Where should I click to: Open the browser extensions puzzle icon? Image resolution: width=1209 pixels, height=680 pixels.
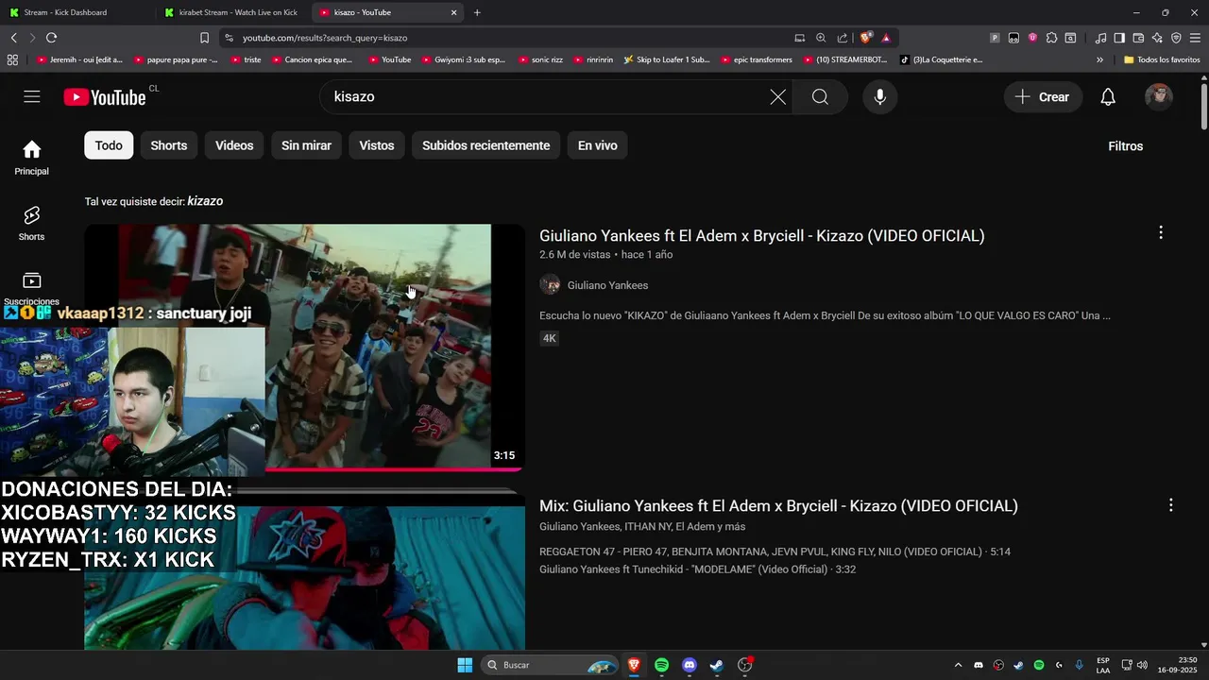(1051, 38)
